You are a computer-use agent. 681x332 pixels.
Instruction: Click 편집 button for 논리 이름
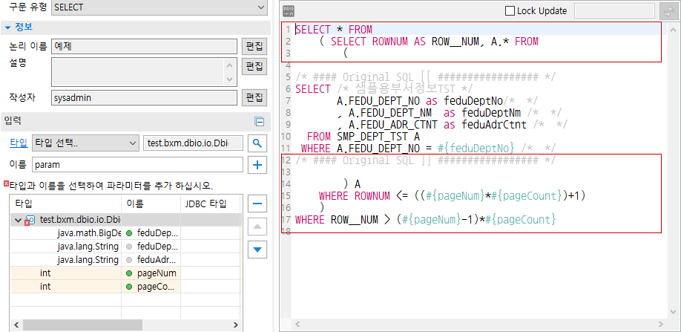[x=254, y=46]
